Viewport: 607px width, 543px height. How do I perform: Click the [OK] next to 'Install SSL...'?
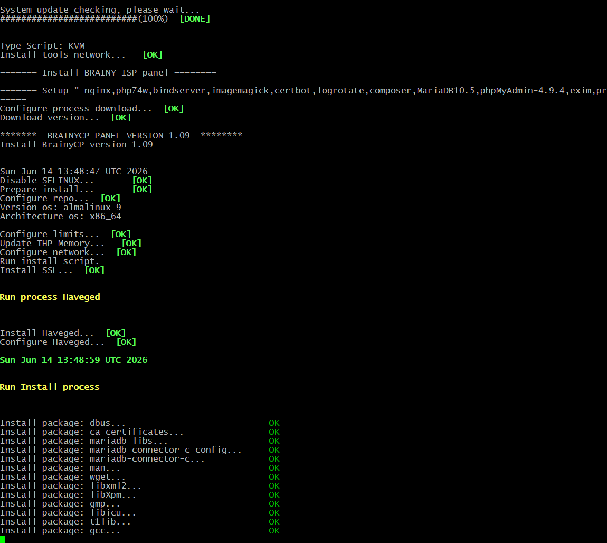pos(95,270)
